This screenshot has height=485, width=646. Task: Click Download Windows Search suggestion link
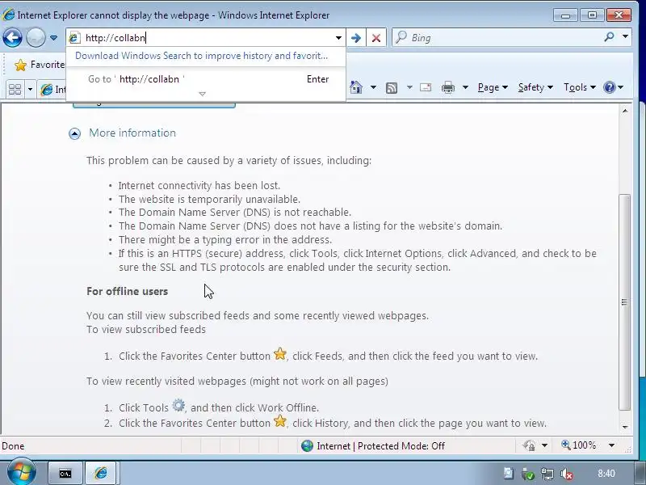201,56
